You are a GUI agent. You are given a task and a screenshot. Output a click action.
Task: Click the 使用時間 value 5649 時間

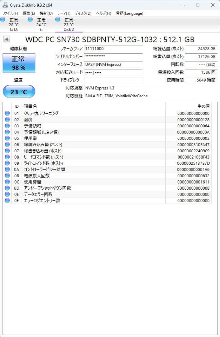tap(201, 80)
